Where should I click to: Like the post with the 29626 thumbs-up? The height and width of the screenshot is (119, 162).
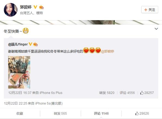(142, 114)
